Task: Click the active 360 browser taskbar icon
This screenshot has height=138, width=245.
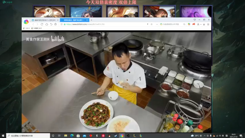Action: point(122,136)
